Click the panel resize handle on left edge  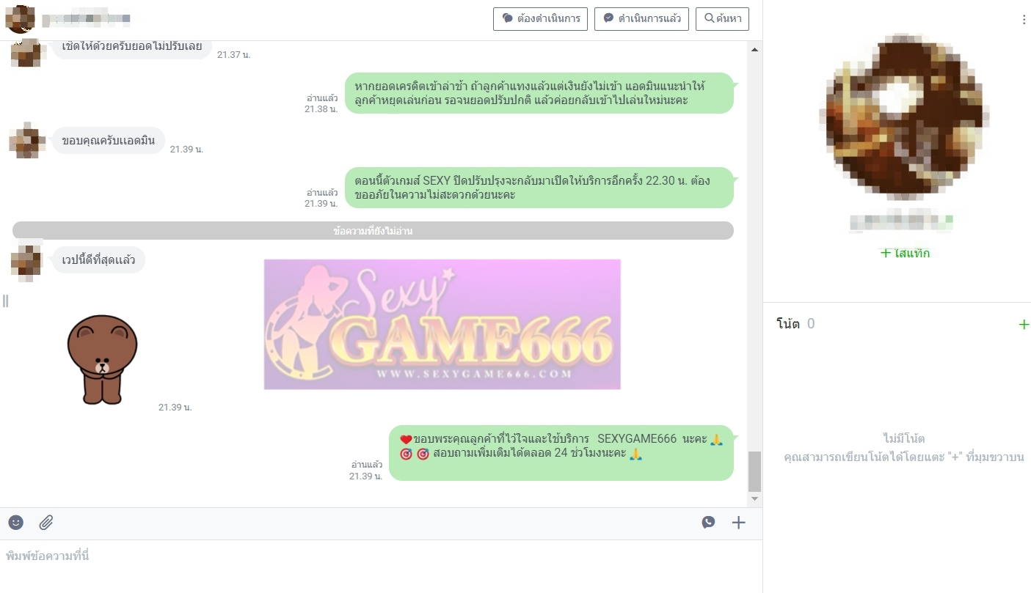pyautogui.click(x=5, y=301)
